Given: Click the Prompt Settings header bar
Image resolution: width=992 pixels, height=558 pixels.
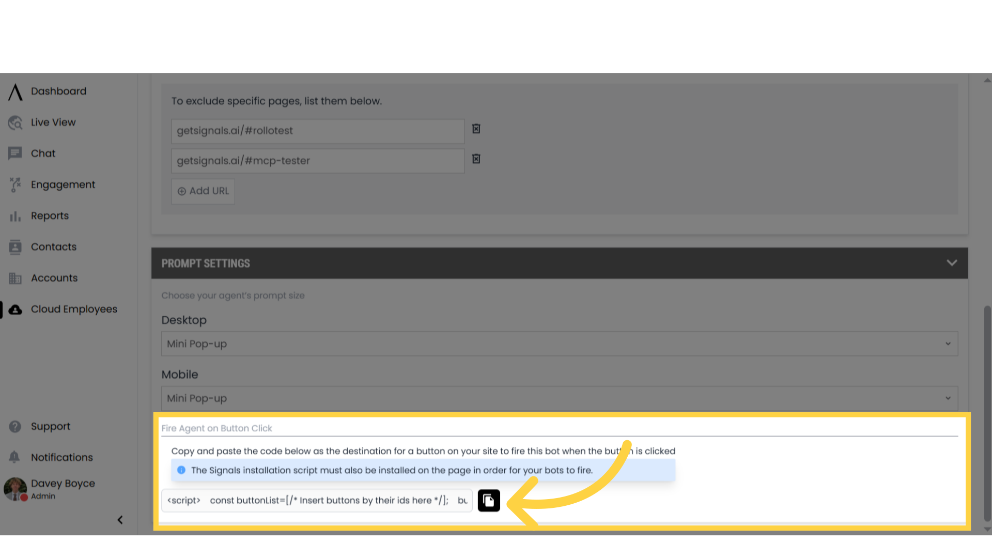Looking at the screenshot, I should point(560,263).
